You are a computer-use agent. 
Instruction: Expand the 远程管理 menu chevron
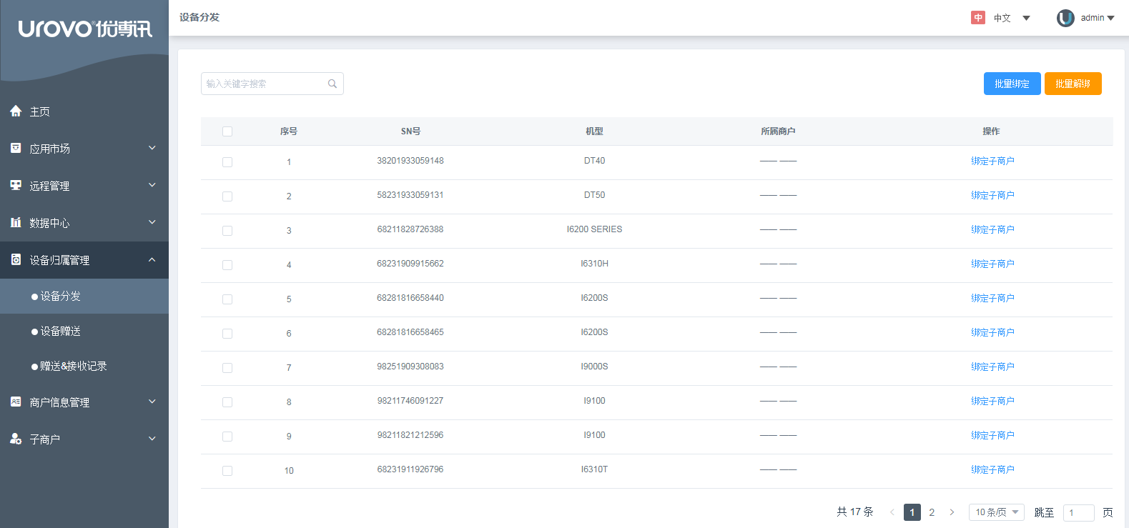pyautogui.click(x=152, y=185)
